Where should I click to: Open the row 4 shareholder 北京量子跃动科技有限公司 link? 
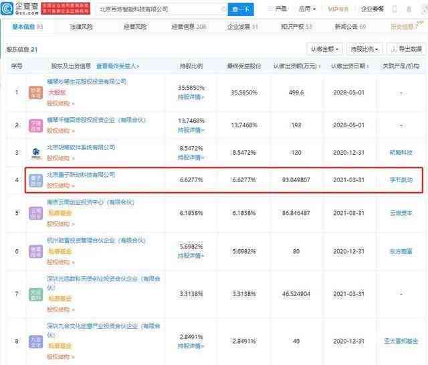(x=81, y=175)
